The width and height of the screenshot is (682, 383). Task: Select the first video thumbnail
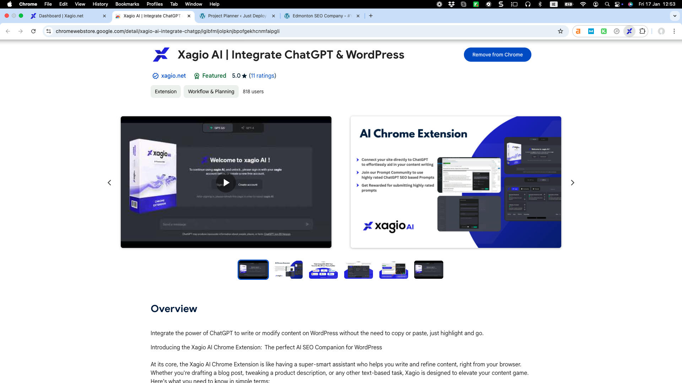(253, 270)
